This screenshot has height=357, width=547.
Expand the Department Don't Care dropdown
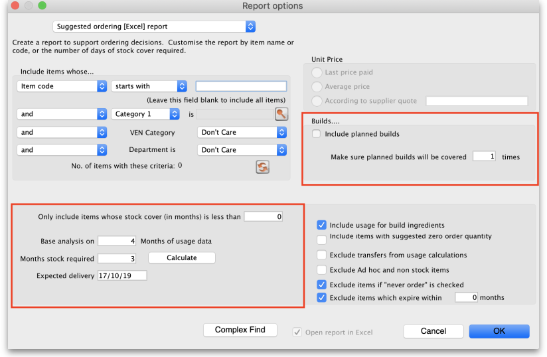pos(242,150)
